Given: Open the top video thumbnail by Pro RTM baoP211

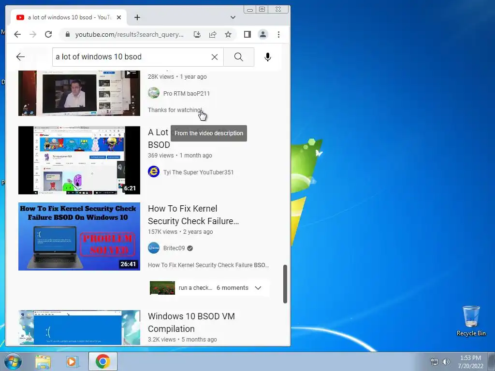Looking at the screenshot, I should click(79, 93).
